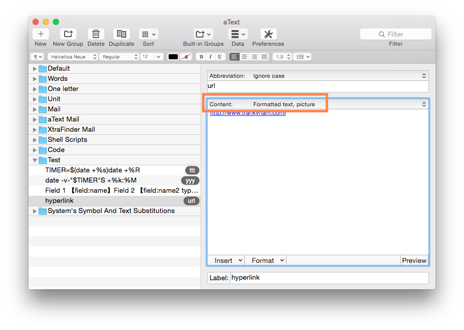The width and height of the screenshot is (464, 330).
Task: Open the Format menu below content
Action: 265,260
